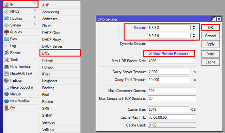Close the DNS Settings window
The height and width of the screenshot is (133, 225).
pos(219,19)
